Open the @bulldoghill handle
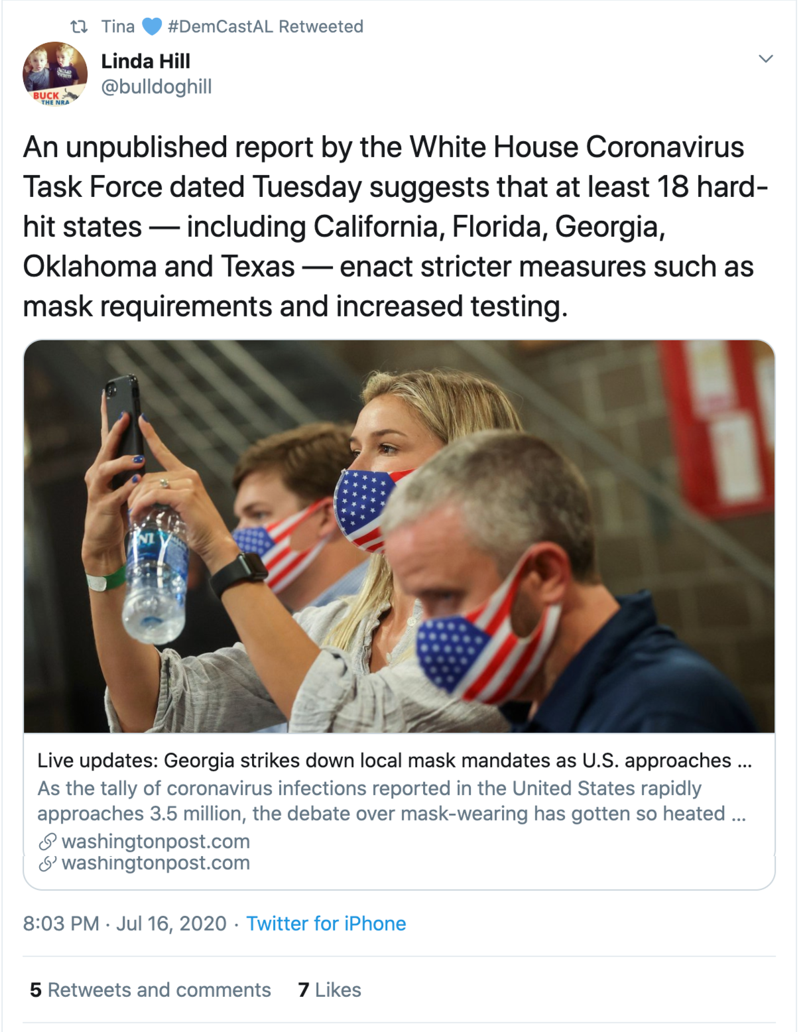 [156, 87]
